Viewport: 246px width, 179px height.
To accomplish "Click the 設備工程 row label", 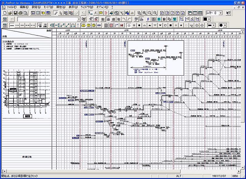I will tap(26, 157).
